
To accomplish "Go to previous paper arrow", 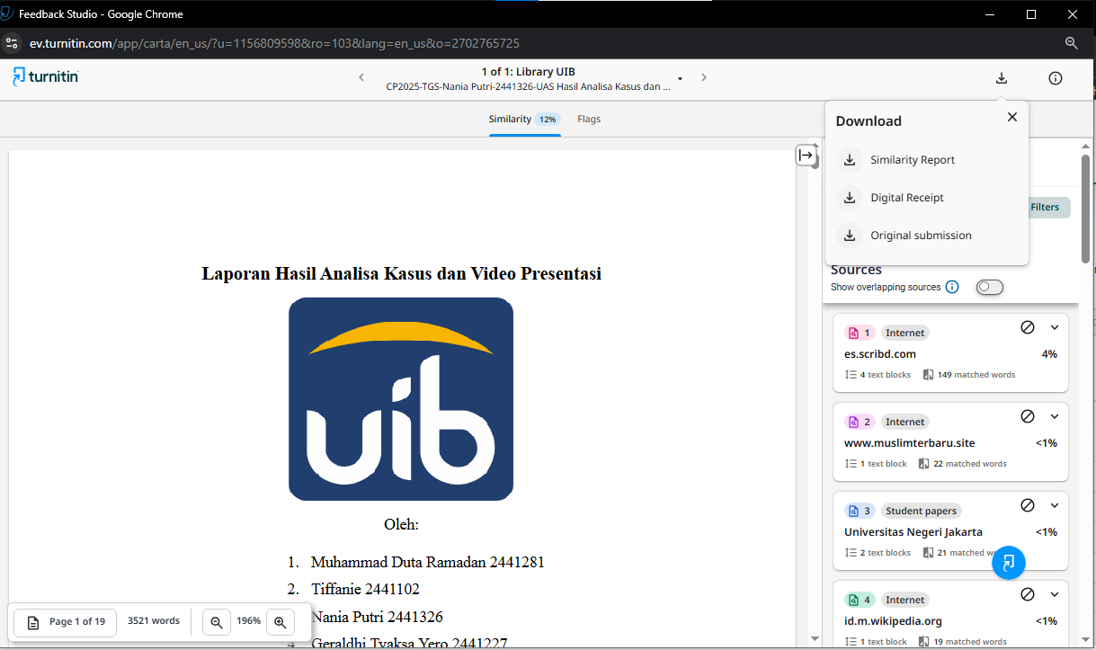I will 361,78.
